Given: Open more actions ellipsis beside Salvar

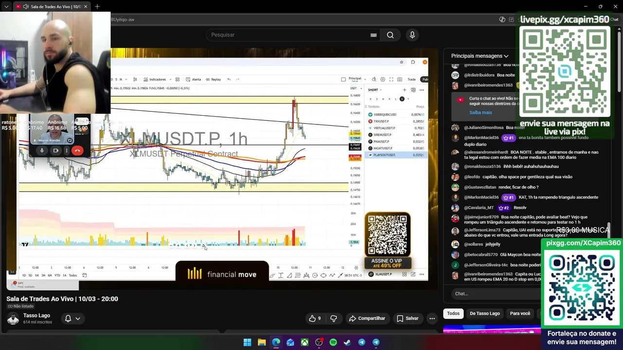Looking at the screenshot, I should [x=432, y=318].
